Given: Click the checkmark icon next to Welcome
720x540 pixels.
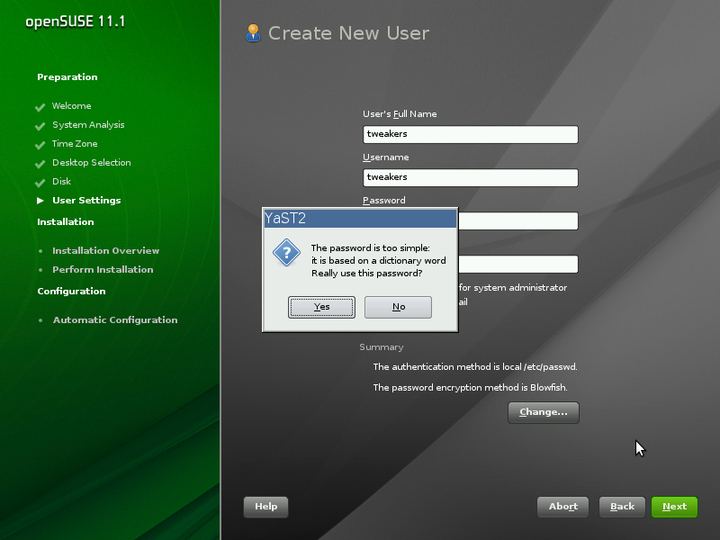Looking at the screenshot, I should click(x=40, y=107).
